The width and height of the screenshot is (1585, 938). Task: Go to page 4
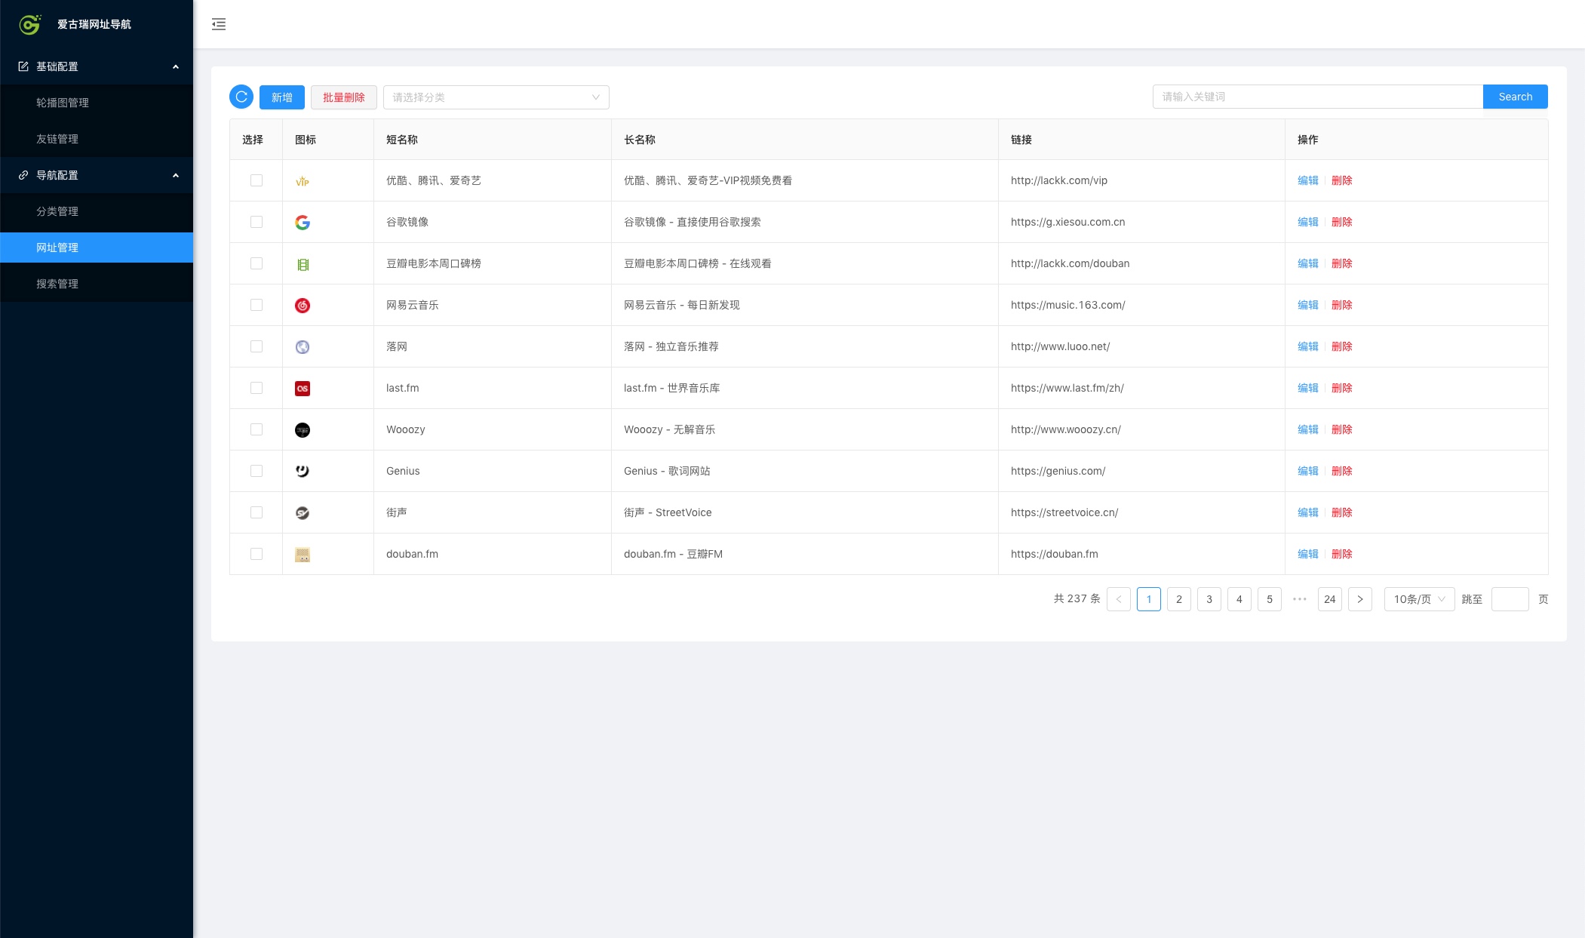[x=1239, y=599]
